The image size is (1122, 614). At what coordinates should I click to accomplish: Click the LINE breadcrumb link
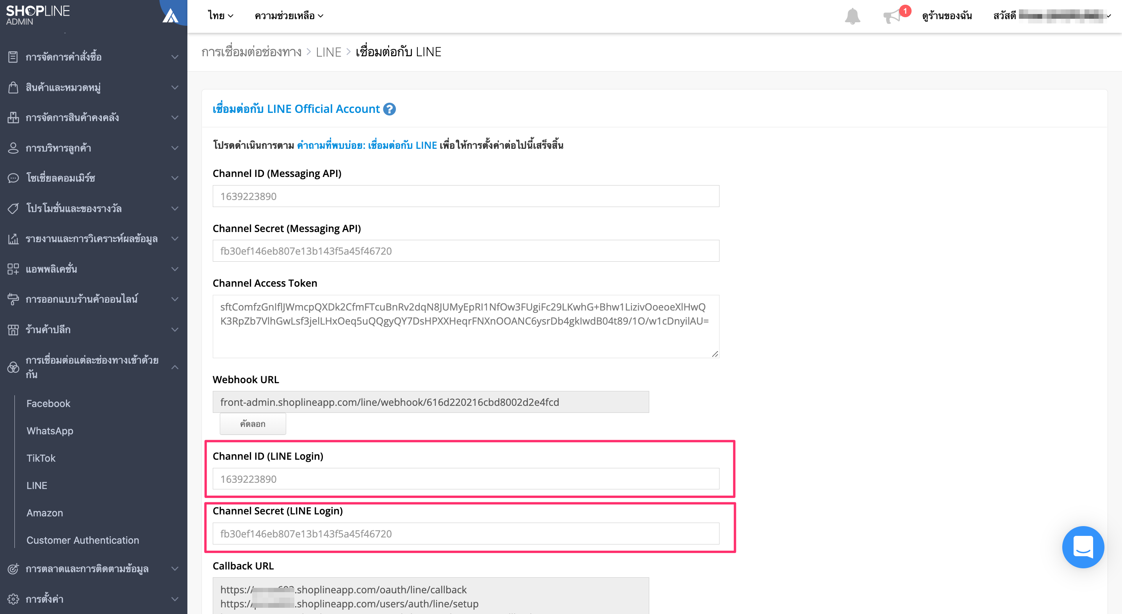328,52
